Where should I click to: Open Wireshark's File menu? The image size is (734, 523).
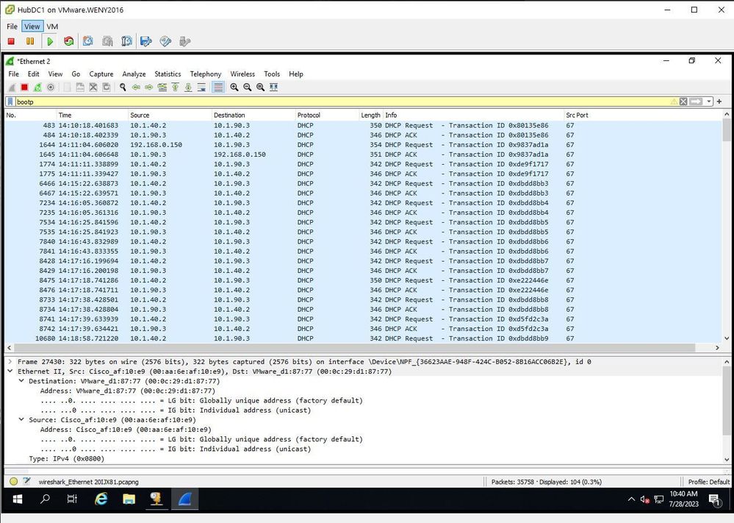point(13,74)
